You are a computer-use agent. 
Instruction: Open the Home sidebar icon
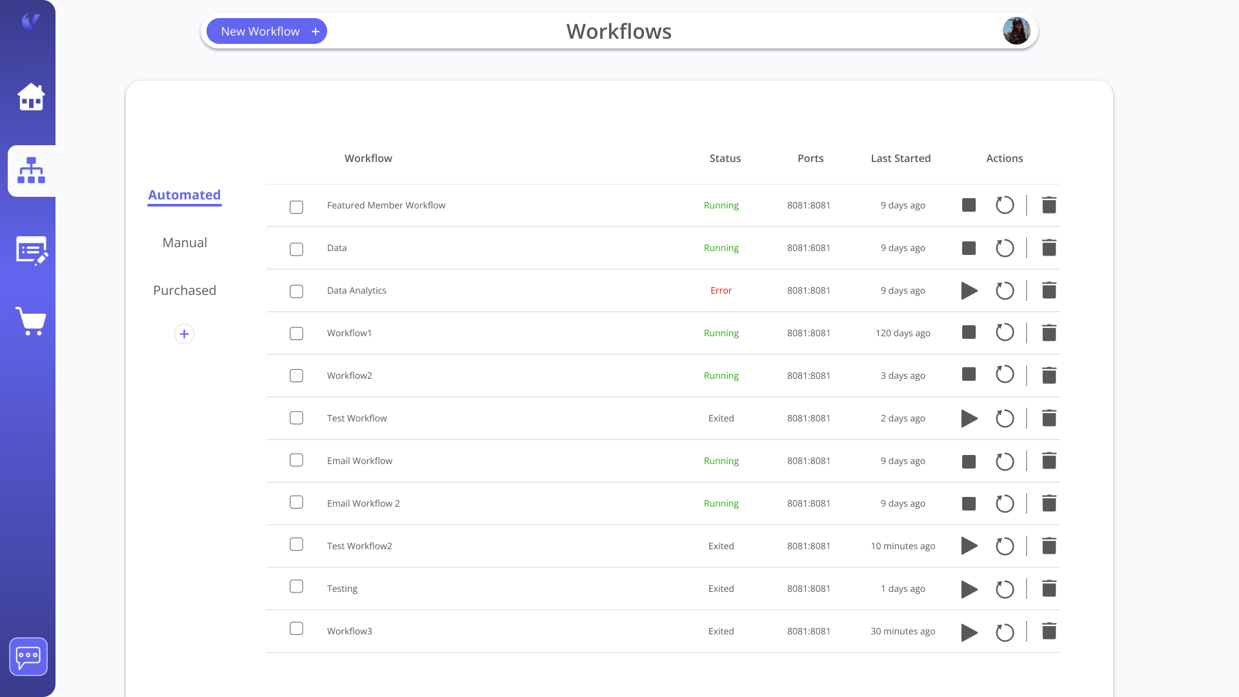pyautogui.click(x=31, y=97)
